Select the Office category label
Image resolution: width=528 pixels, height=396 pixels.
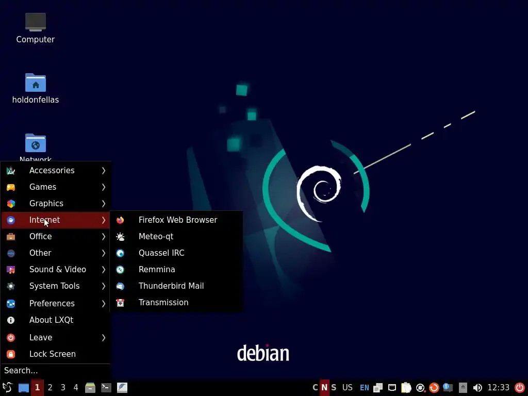[40, 236]
